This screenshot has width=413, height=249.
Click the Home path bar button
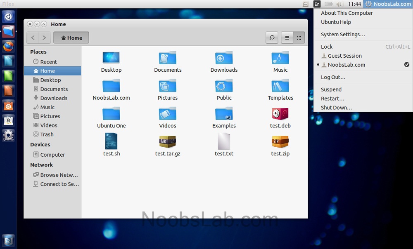tap(71, 38)
